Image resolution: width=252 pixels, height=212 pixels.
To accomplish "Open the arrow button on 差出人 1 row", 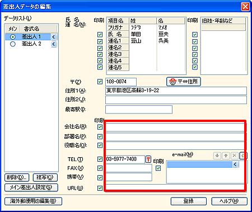I will (54, 37).
